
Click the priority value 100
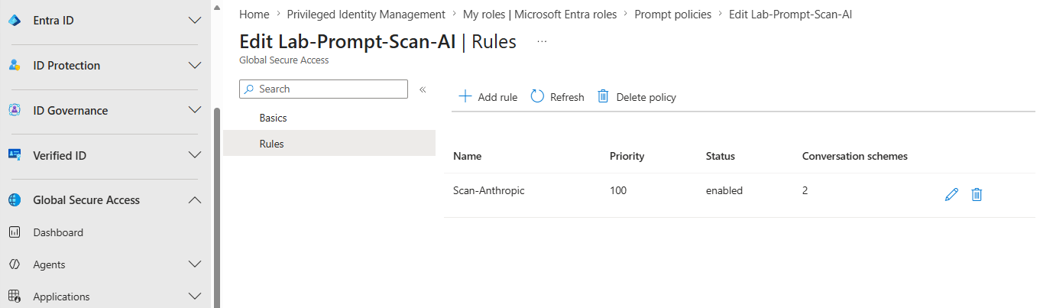click(618, 190)
